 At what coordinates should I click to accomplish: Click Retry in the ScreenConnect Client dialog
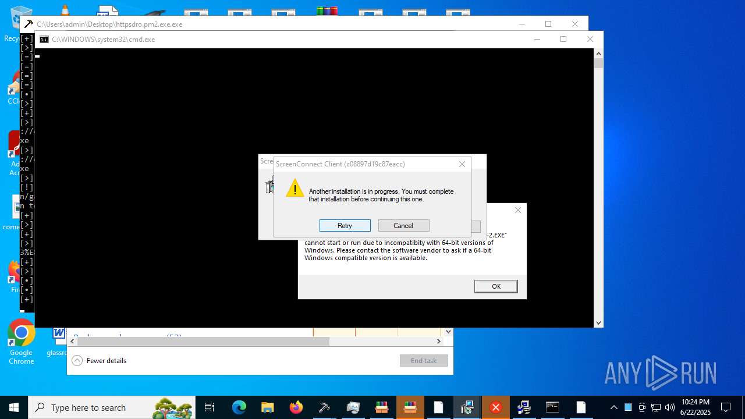345,225
